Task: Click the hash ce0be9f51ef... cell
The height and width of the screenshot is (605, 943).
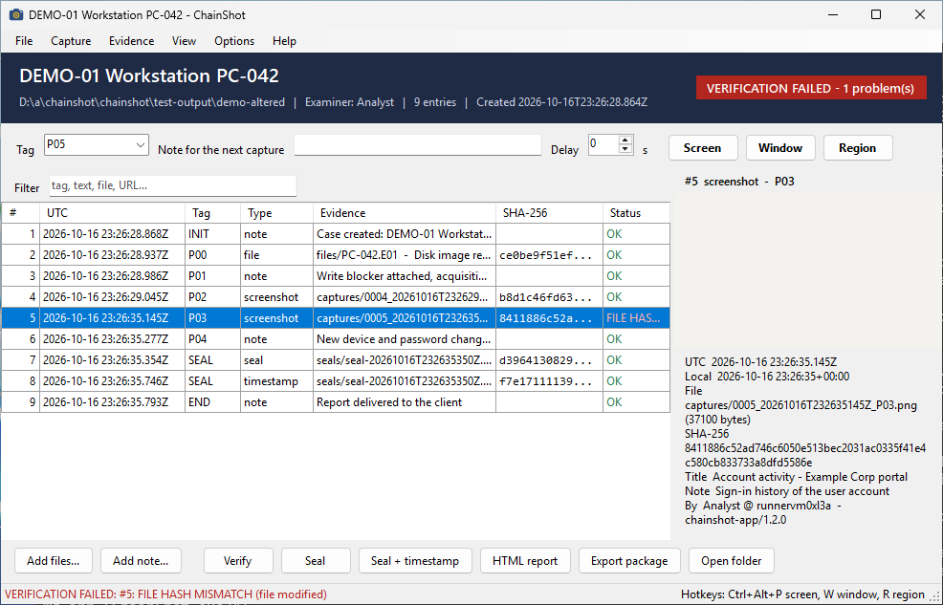Action: (x=549, y=255)
